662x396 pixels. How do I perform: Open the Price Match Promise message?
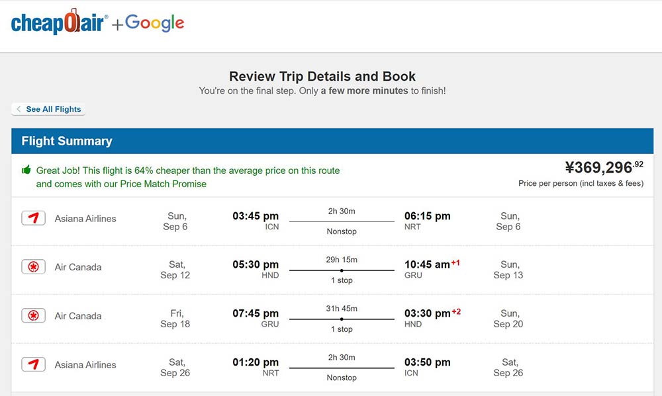point(188,177)
